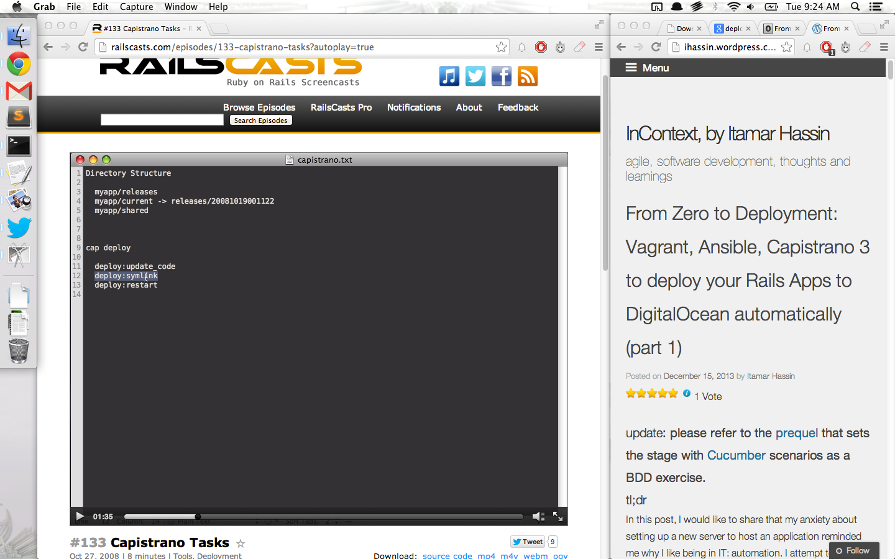Open the 'InContext, by Itamar Hassin' title
The image size is (895, 559).
pos(728,134)
